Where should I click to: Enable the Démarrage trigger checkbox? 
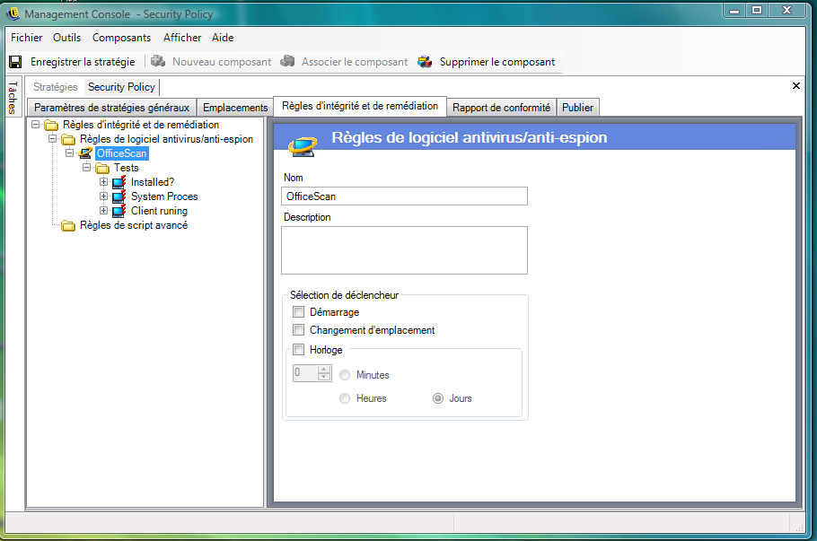298,312
